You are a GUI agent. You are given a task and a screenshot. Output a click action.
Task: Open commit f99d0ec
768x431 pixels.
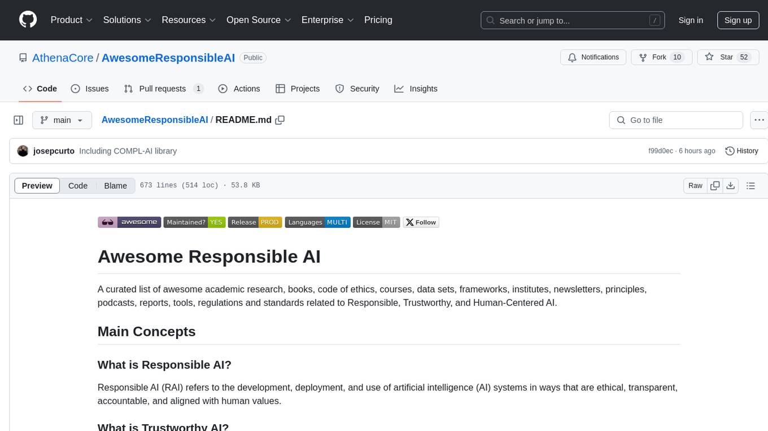click(661, 151)
